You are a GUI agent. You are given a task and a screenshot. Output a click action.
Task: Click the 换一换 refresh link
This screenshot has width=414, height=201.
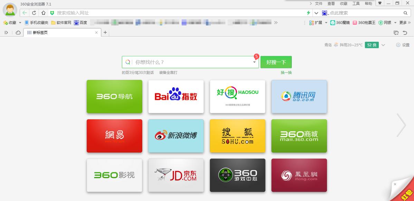click(x=286, y=72)
